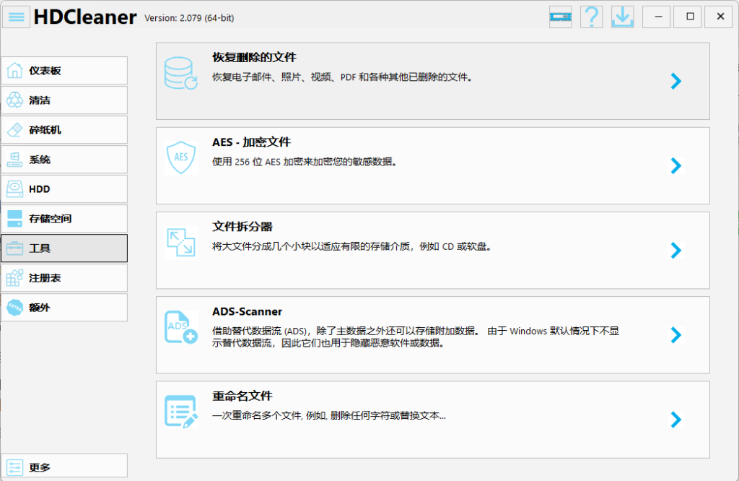
Task: Click the ADS-Scanner file icon
Action: click(180, 327)
